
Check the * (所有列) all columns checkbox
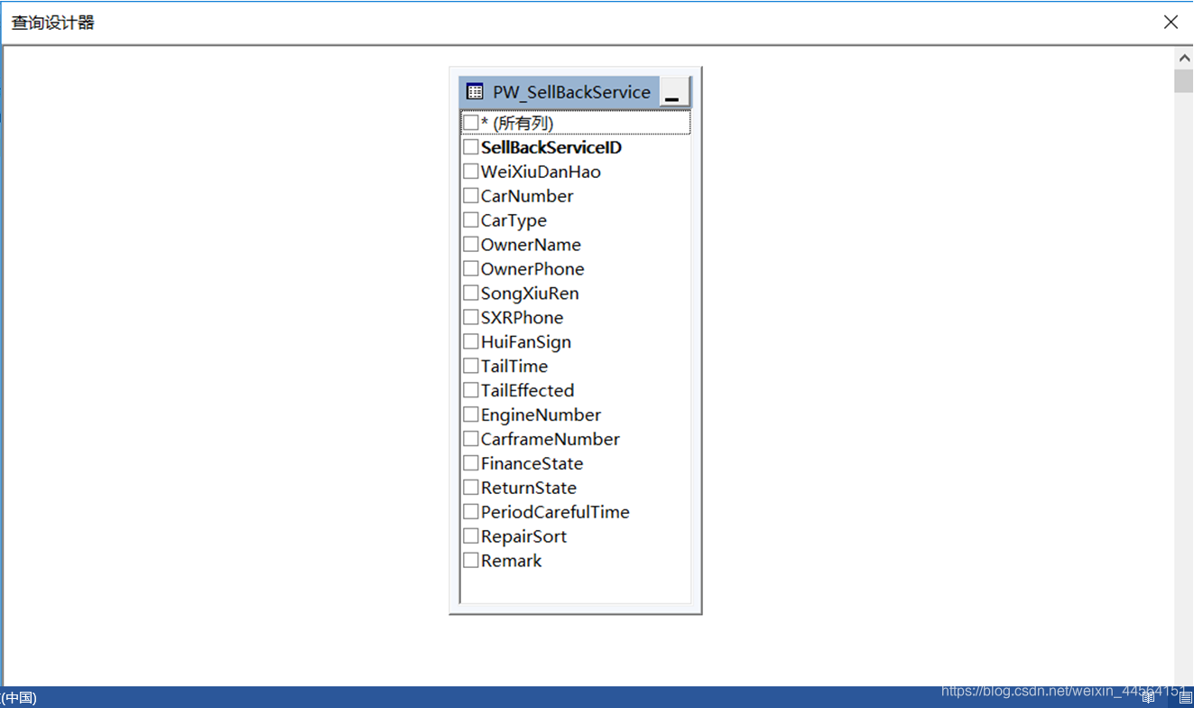pos(471,122)
